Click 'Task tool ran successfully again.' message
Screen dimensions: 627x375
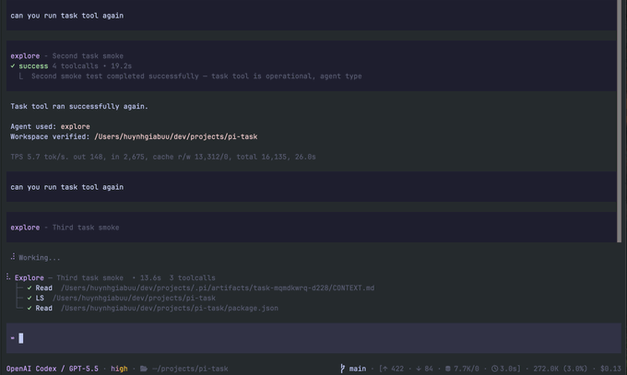(79, 106)
